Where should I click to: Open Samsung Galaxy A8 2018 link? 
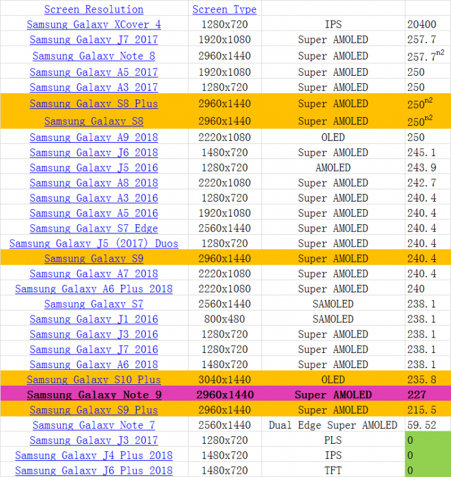[x=94, y=183]
